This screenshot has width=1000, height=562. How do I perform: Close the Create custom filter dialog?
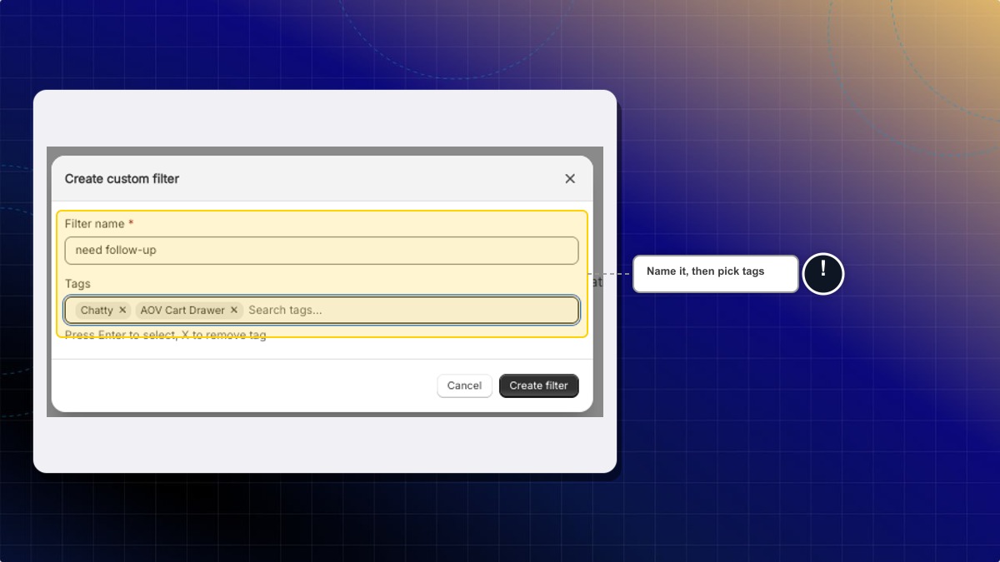(570, 178)
